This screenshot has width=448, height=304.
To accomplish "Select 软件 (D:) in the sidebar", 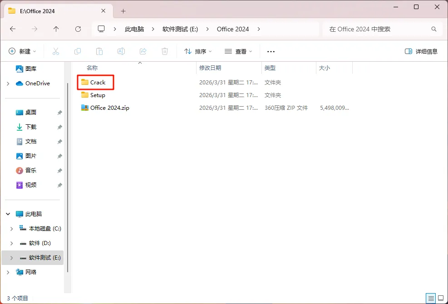I will pos(35,243).
